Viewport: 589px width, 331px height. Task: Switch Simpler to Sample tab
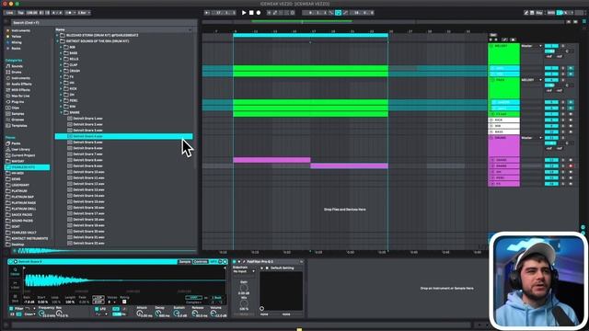pyautogui.click(x=184, y=261)
